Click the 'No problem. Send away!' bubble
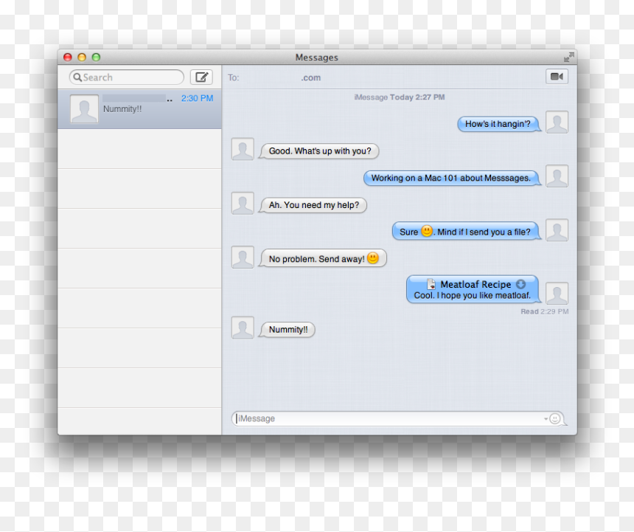 [323, 258]
